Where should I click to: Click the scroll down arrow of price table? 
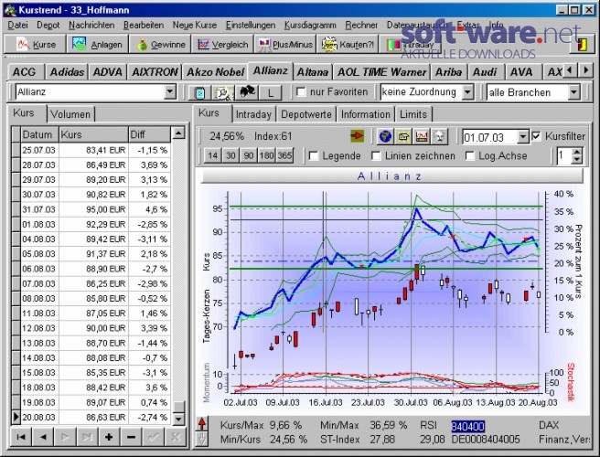tap(178, 419)
